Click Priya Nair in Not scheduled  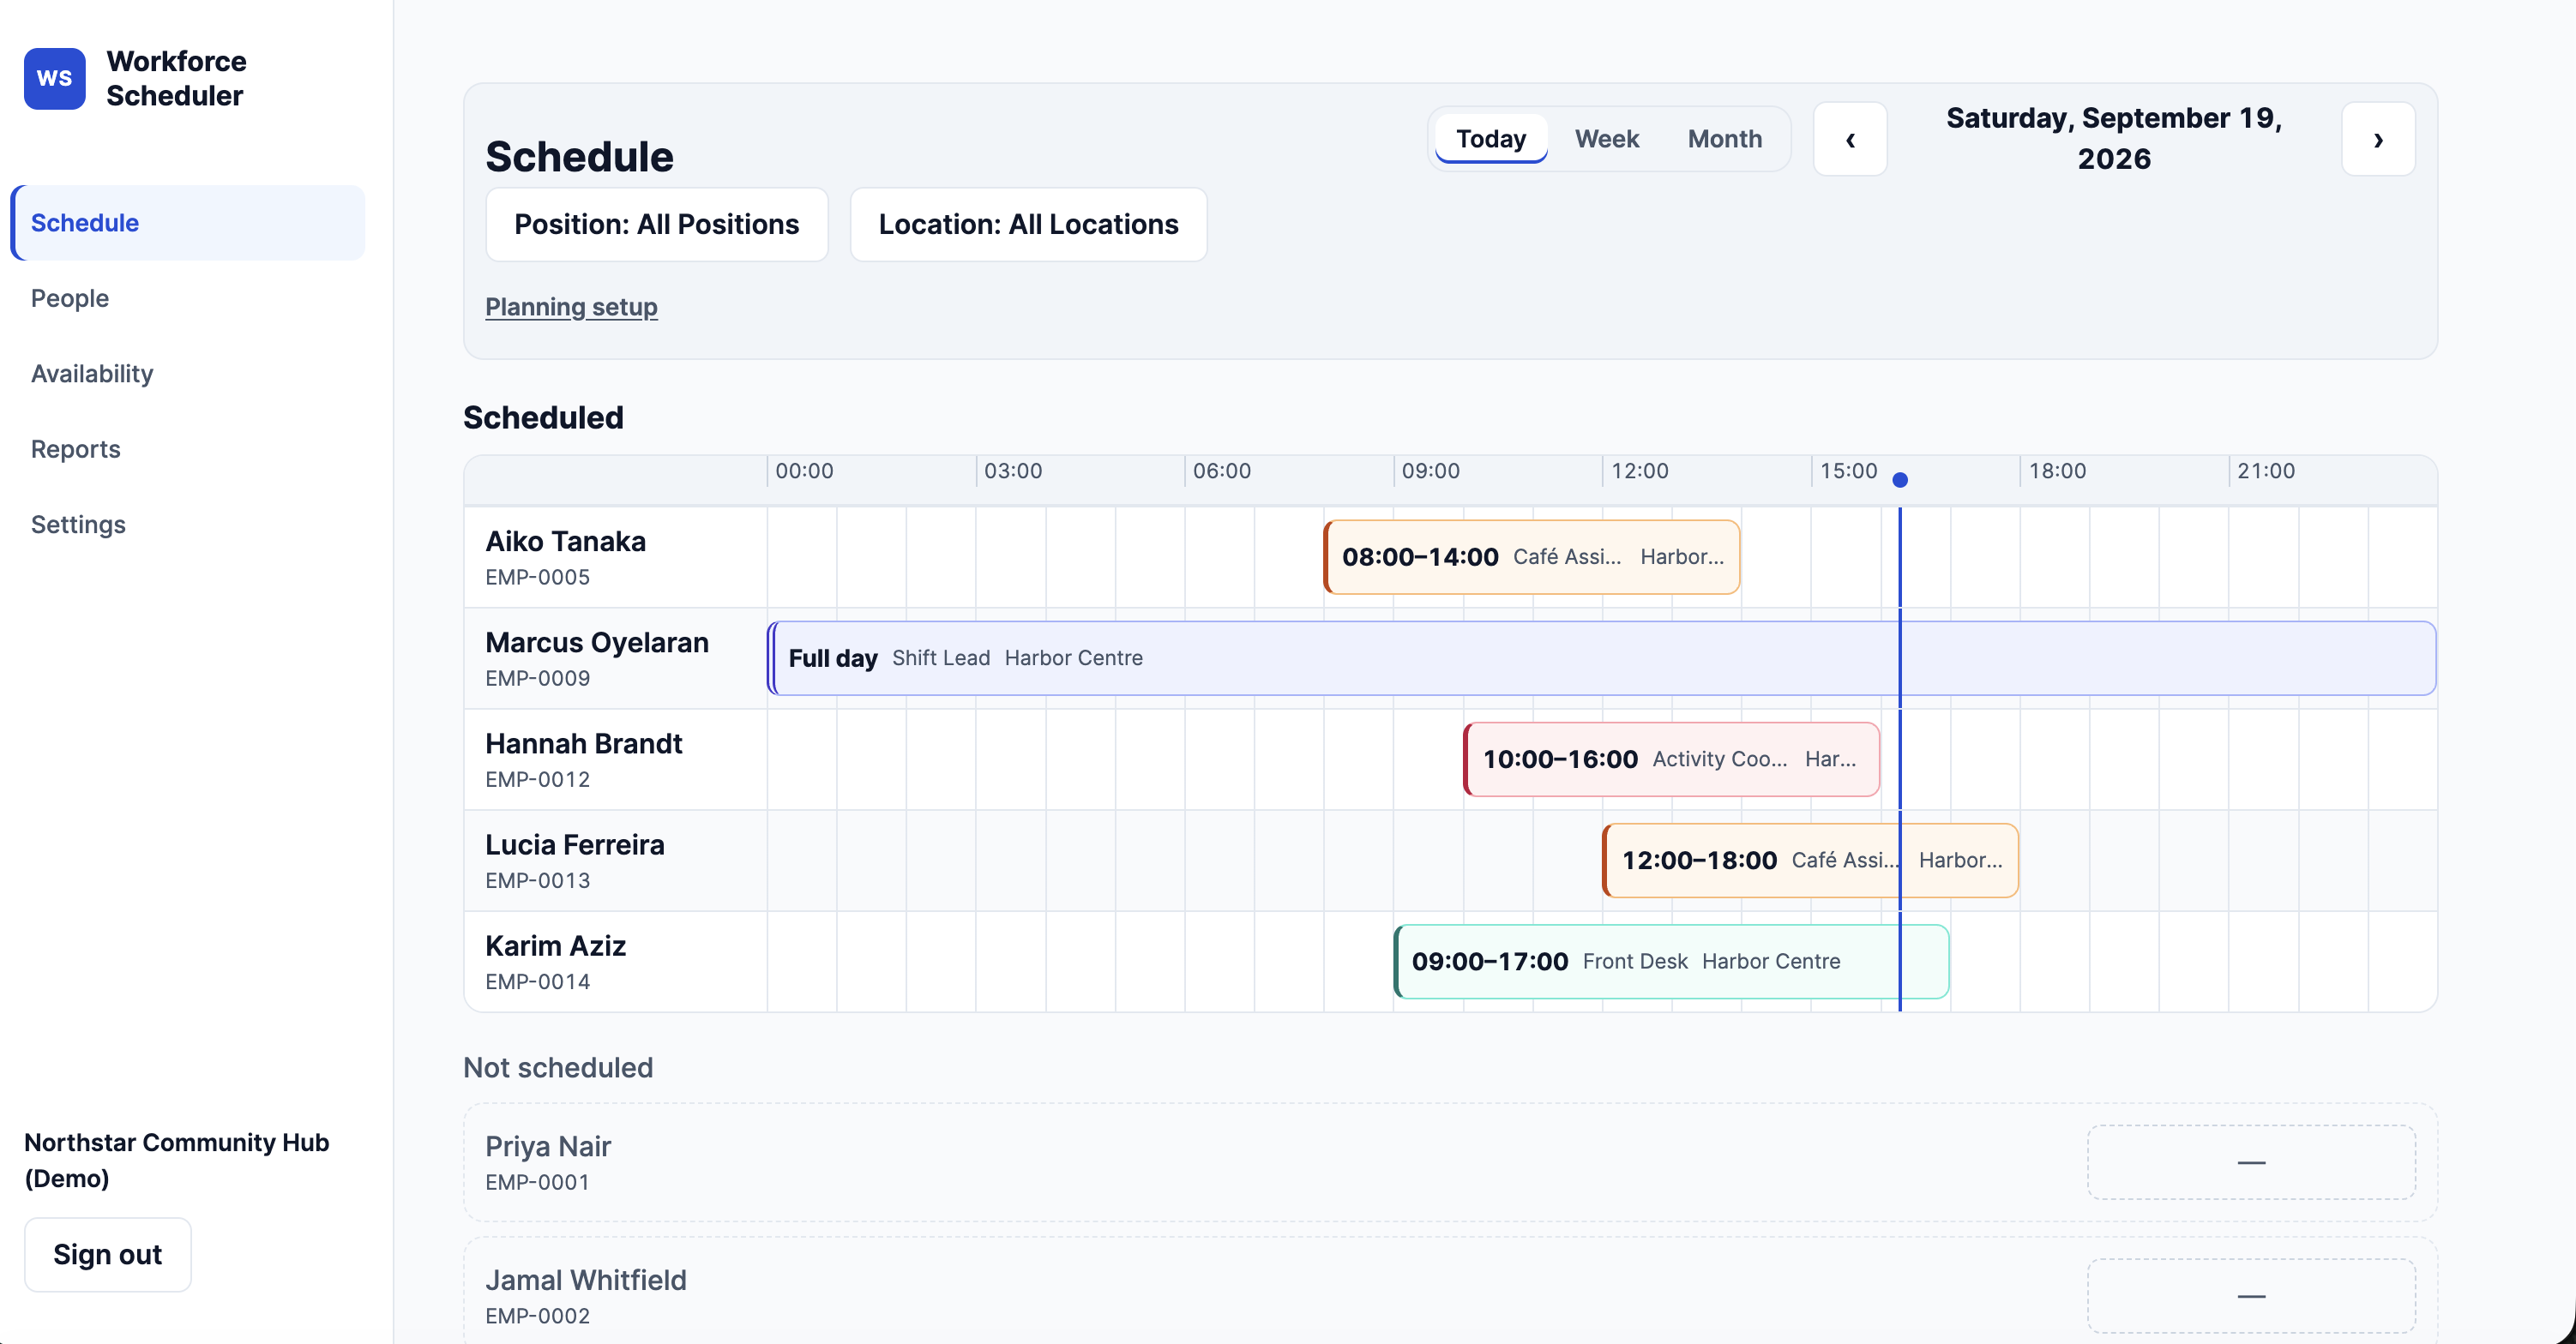point(548,1145)
